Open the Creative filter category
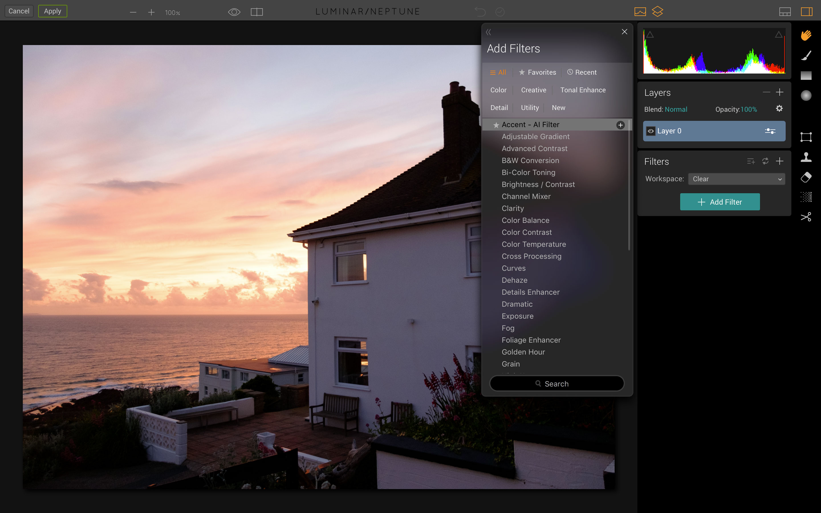 pos(533,90)
